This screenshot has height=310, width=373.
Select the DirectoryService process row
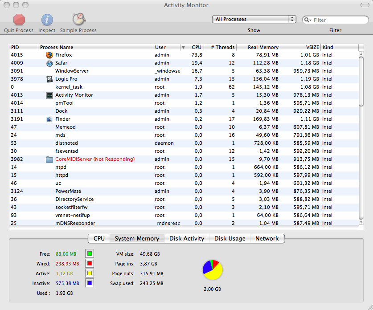click(x=184, y=199)
